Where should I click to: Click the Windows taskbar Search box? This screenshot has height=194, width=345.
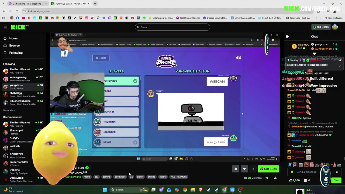coord(129,190)
